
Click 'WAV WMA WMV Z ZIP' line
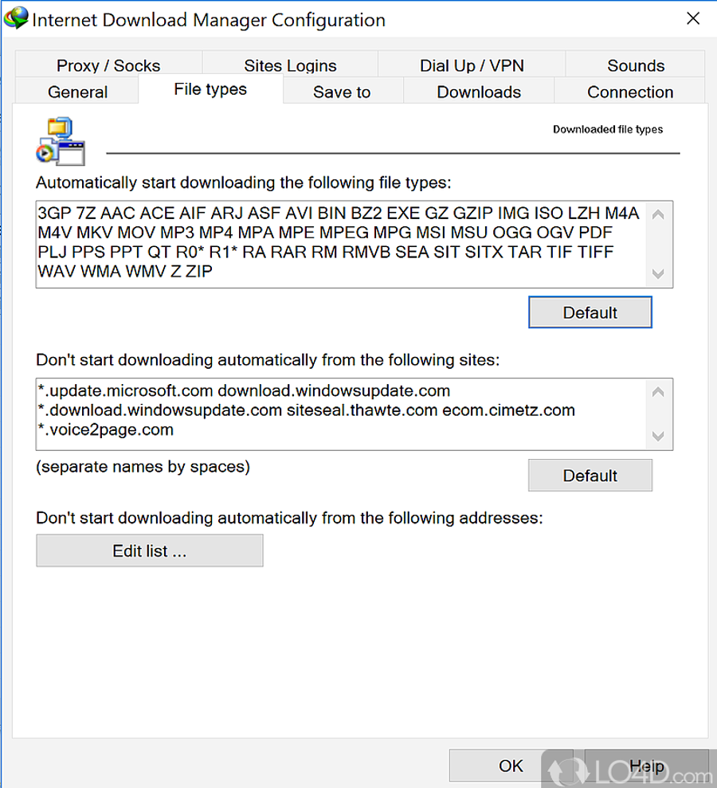[x=125, y=272]
